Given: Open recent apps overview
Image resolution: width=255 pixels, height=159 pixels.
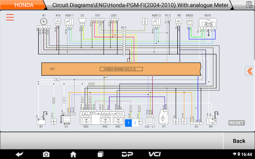Looking at the screenshot, I should coord(100,154).
